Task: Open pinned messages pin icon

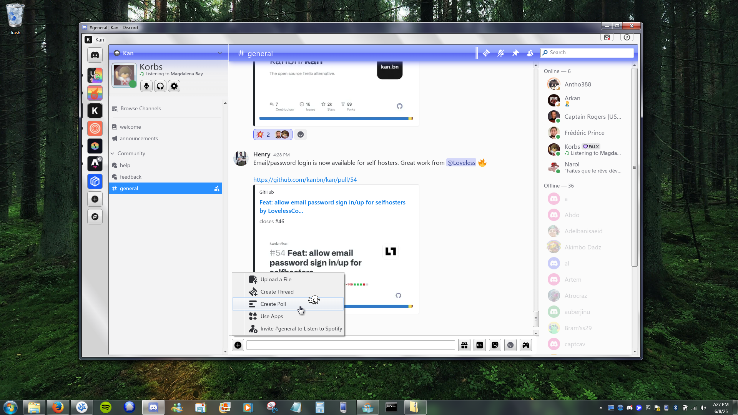Action: click(515, 53)
